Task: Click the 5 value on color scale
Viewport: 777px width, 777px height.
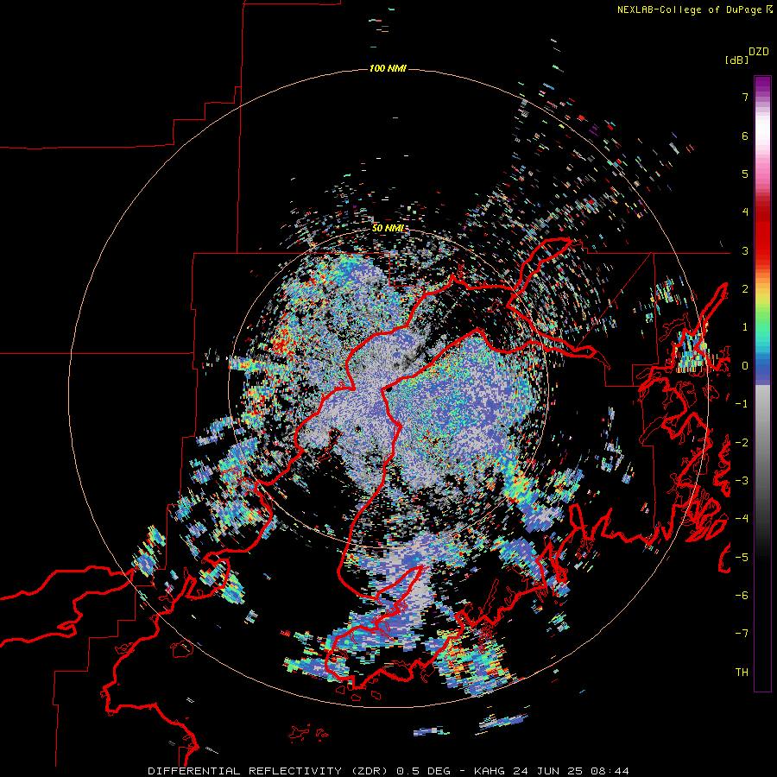Action: tap(745, 174)
